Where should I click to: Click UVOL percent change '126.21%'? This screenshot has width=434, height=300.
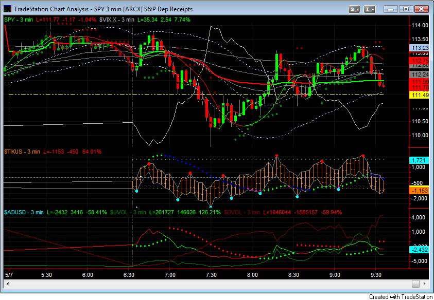[x=210, y=212]
